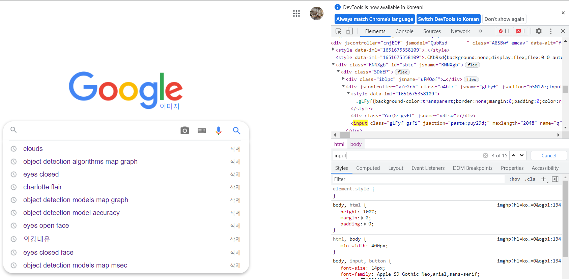The height and width of the screenshot is (279, 569).
Task: Click the flex badge on SDkEP div
Action: point(402,72)
